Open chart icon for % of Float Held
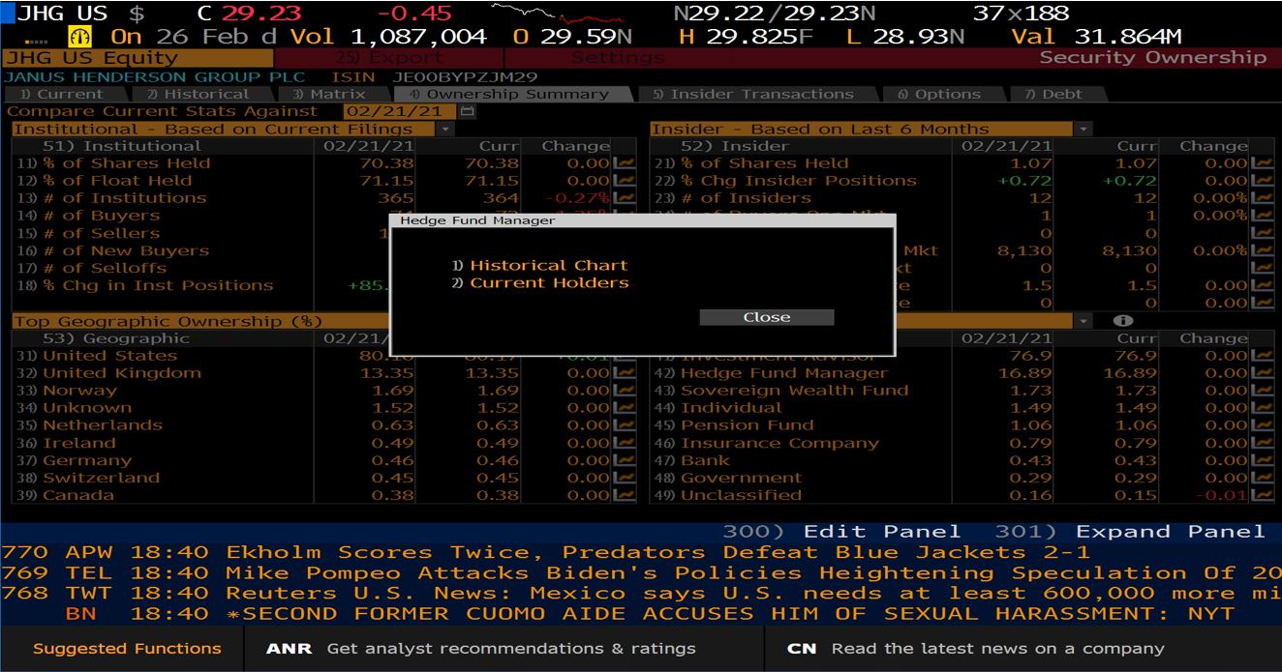Screen dimensions: 1282x672 (625, 181)
